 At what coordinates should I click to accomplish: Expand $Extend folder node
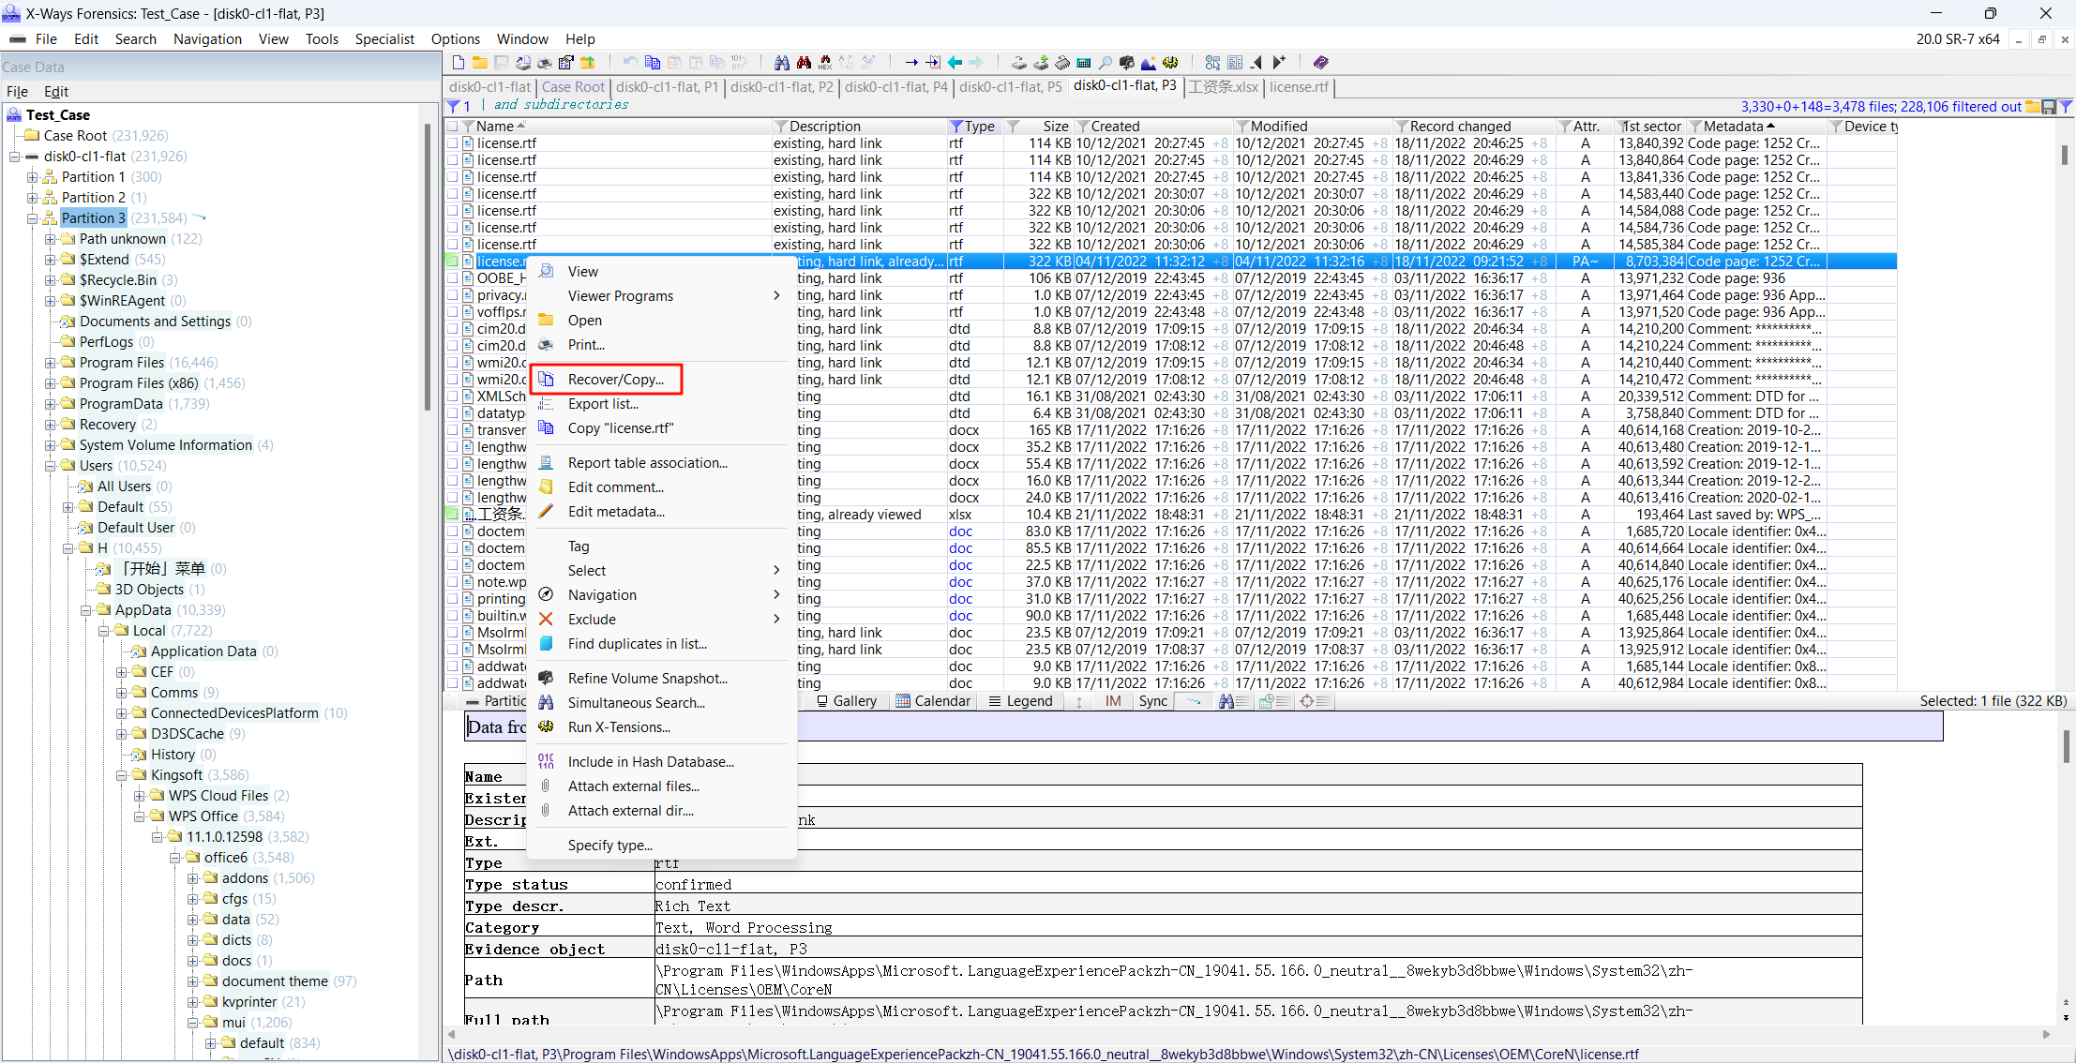coord(50,260)
